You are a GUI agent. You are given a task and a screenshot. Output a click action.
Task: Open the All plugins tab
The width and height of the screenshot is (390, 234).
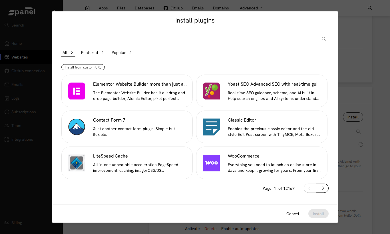[68, 53]
